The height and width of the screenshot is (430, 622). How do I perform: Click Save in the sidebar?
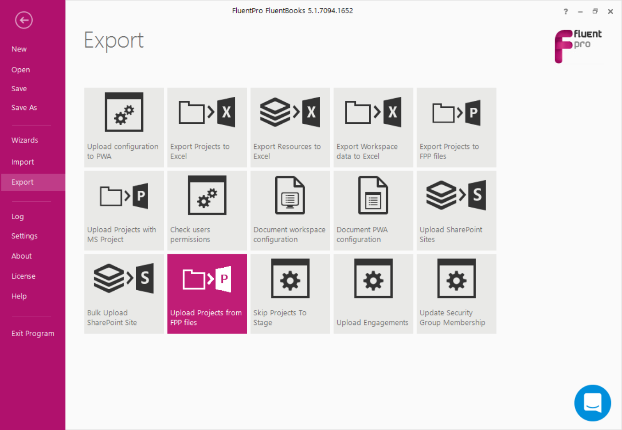coord(19,88)
